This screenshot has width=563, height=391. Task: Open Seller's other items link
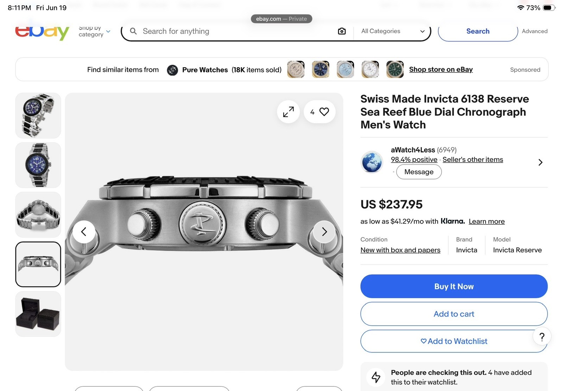473,160
